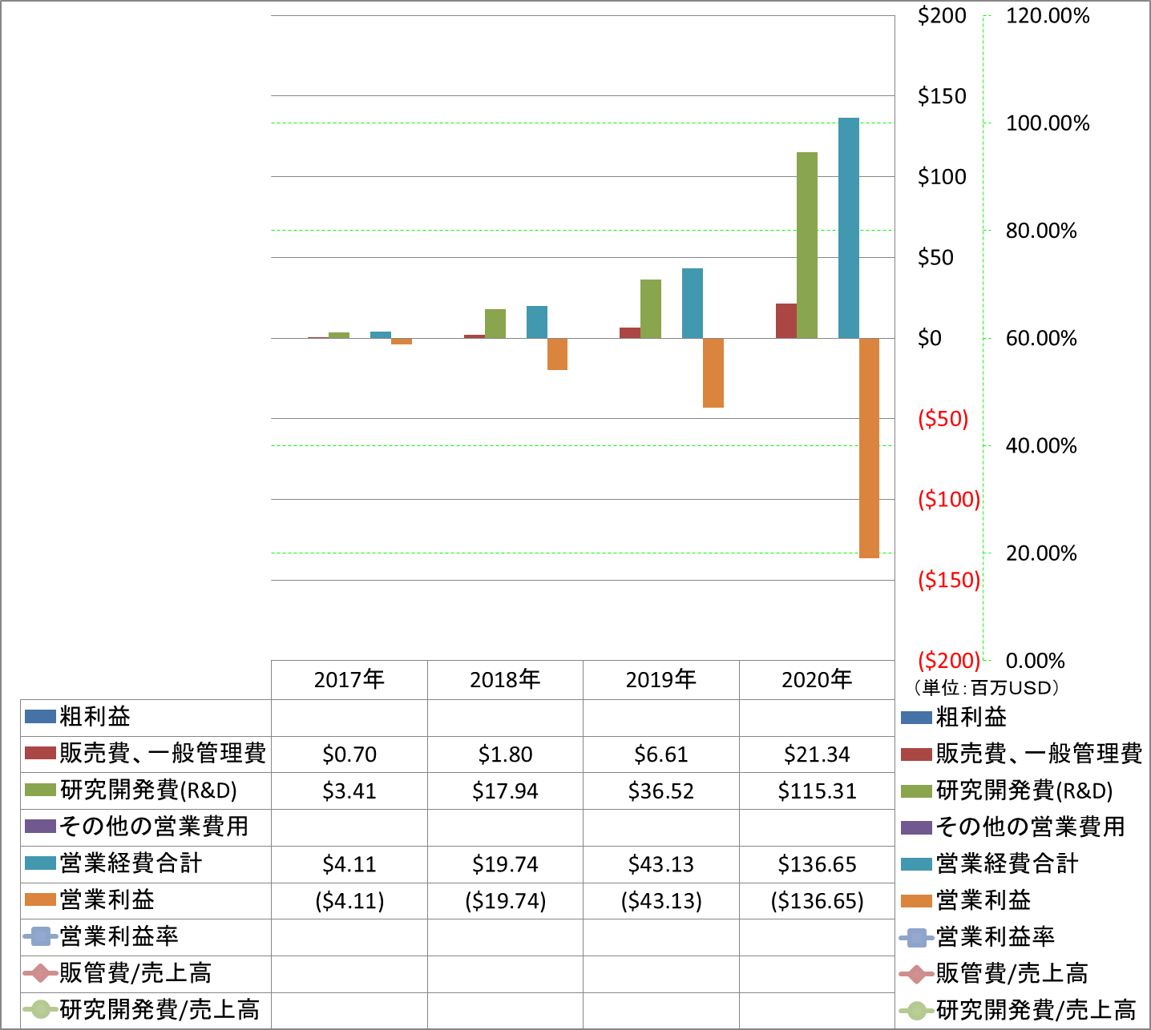Click the left 粗利益 legend label
This screenshot has height=1030, width=1151.
pyautogui.click(x=95, y=717)
